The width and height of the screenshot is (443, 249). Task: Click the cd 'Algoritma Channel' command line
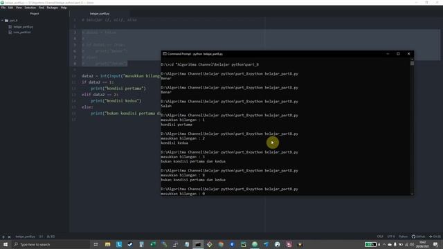210,64
